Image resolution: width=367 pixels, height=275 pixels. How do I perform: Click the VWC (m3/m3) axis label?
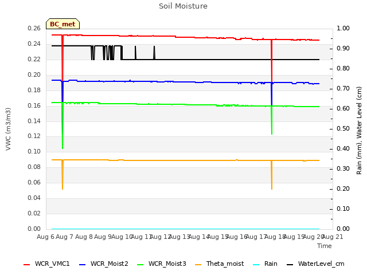click(x=8, y=129)
